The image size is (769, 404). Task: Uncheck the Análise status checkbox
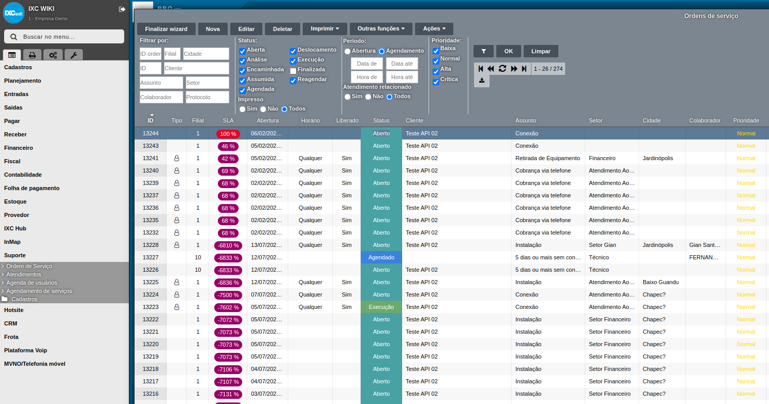click(x=242, y=61)
